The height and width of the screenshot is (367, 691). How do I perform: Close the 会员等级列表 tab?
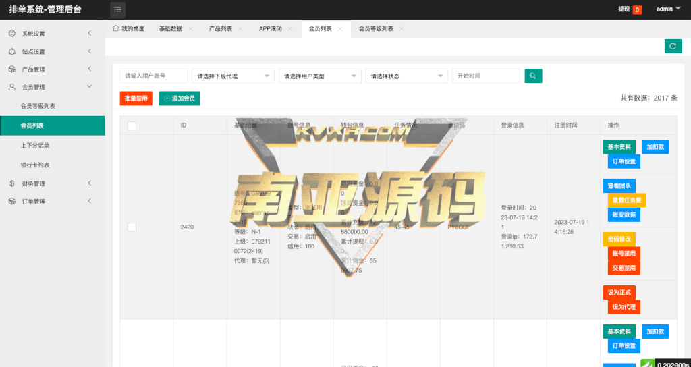(x=402, y=28)
